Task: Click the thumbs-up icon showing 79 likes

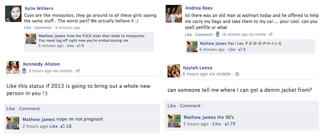Action: click(227, 124)
